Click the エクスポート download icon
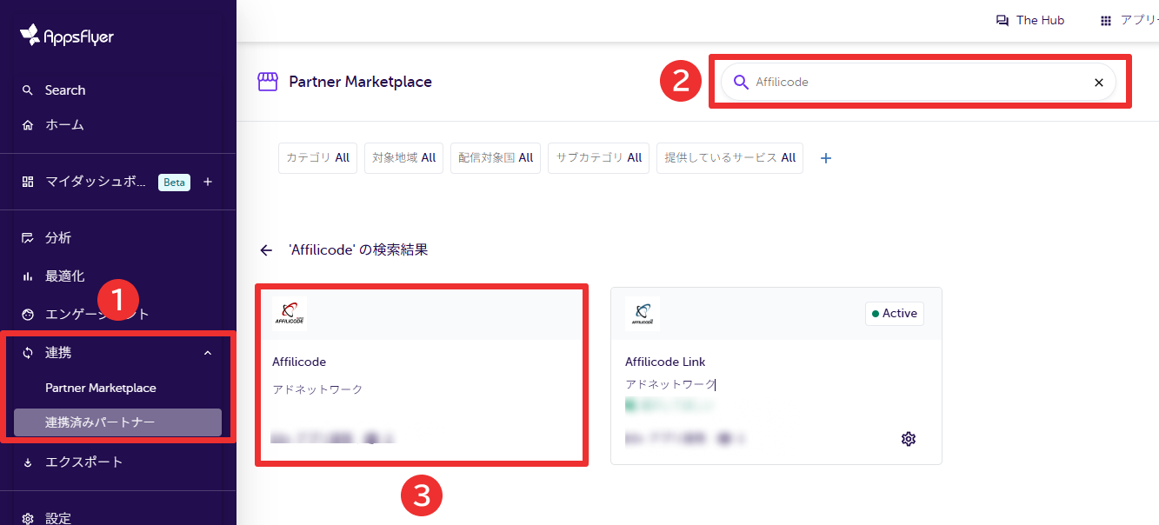This screenshot has height=525, width=1159. [x=28, y=462]
